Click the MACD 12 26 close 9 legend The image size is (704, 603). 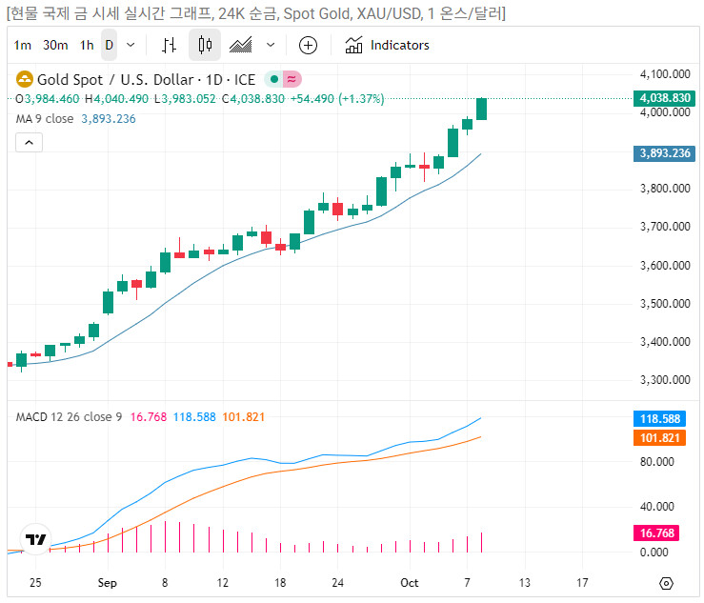[x=69, y=416]
